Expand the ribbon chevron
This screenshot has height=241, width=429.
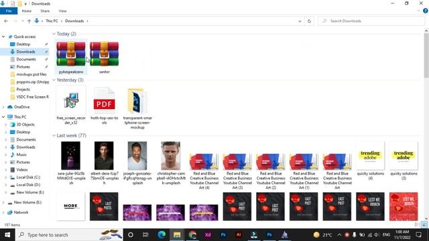[x=418, y=11]
